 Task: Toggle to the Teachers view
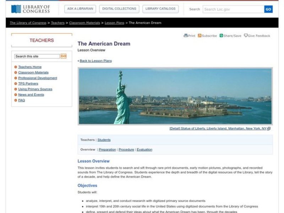point(87,140)
